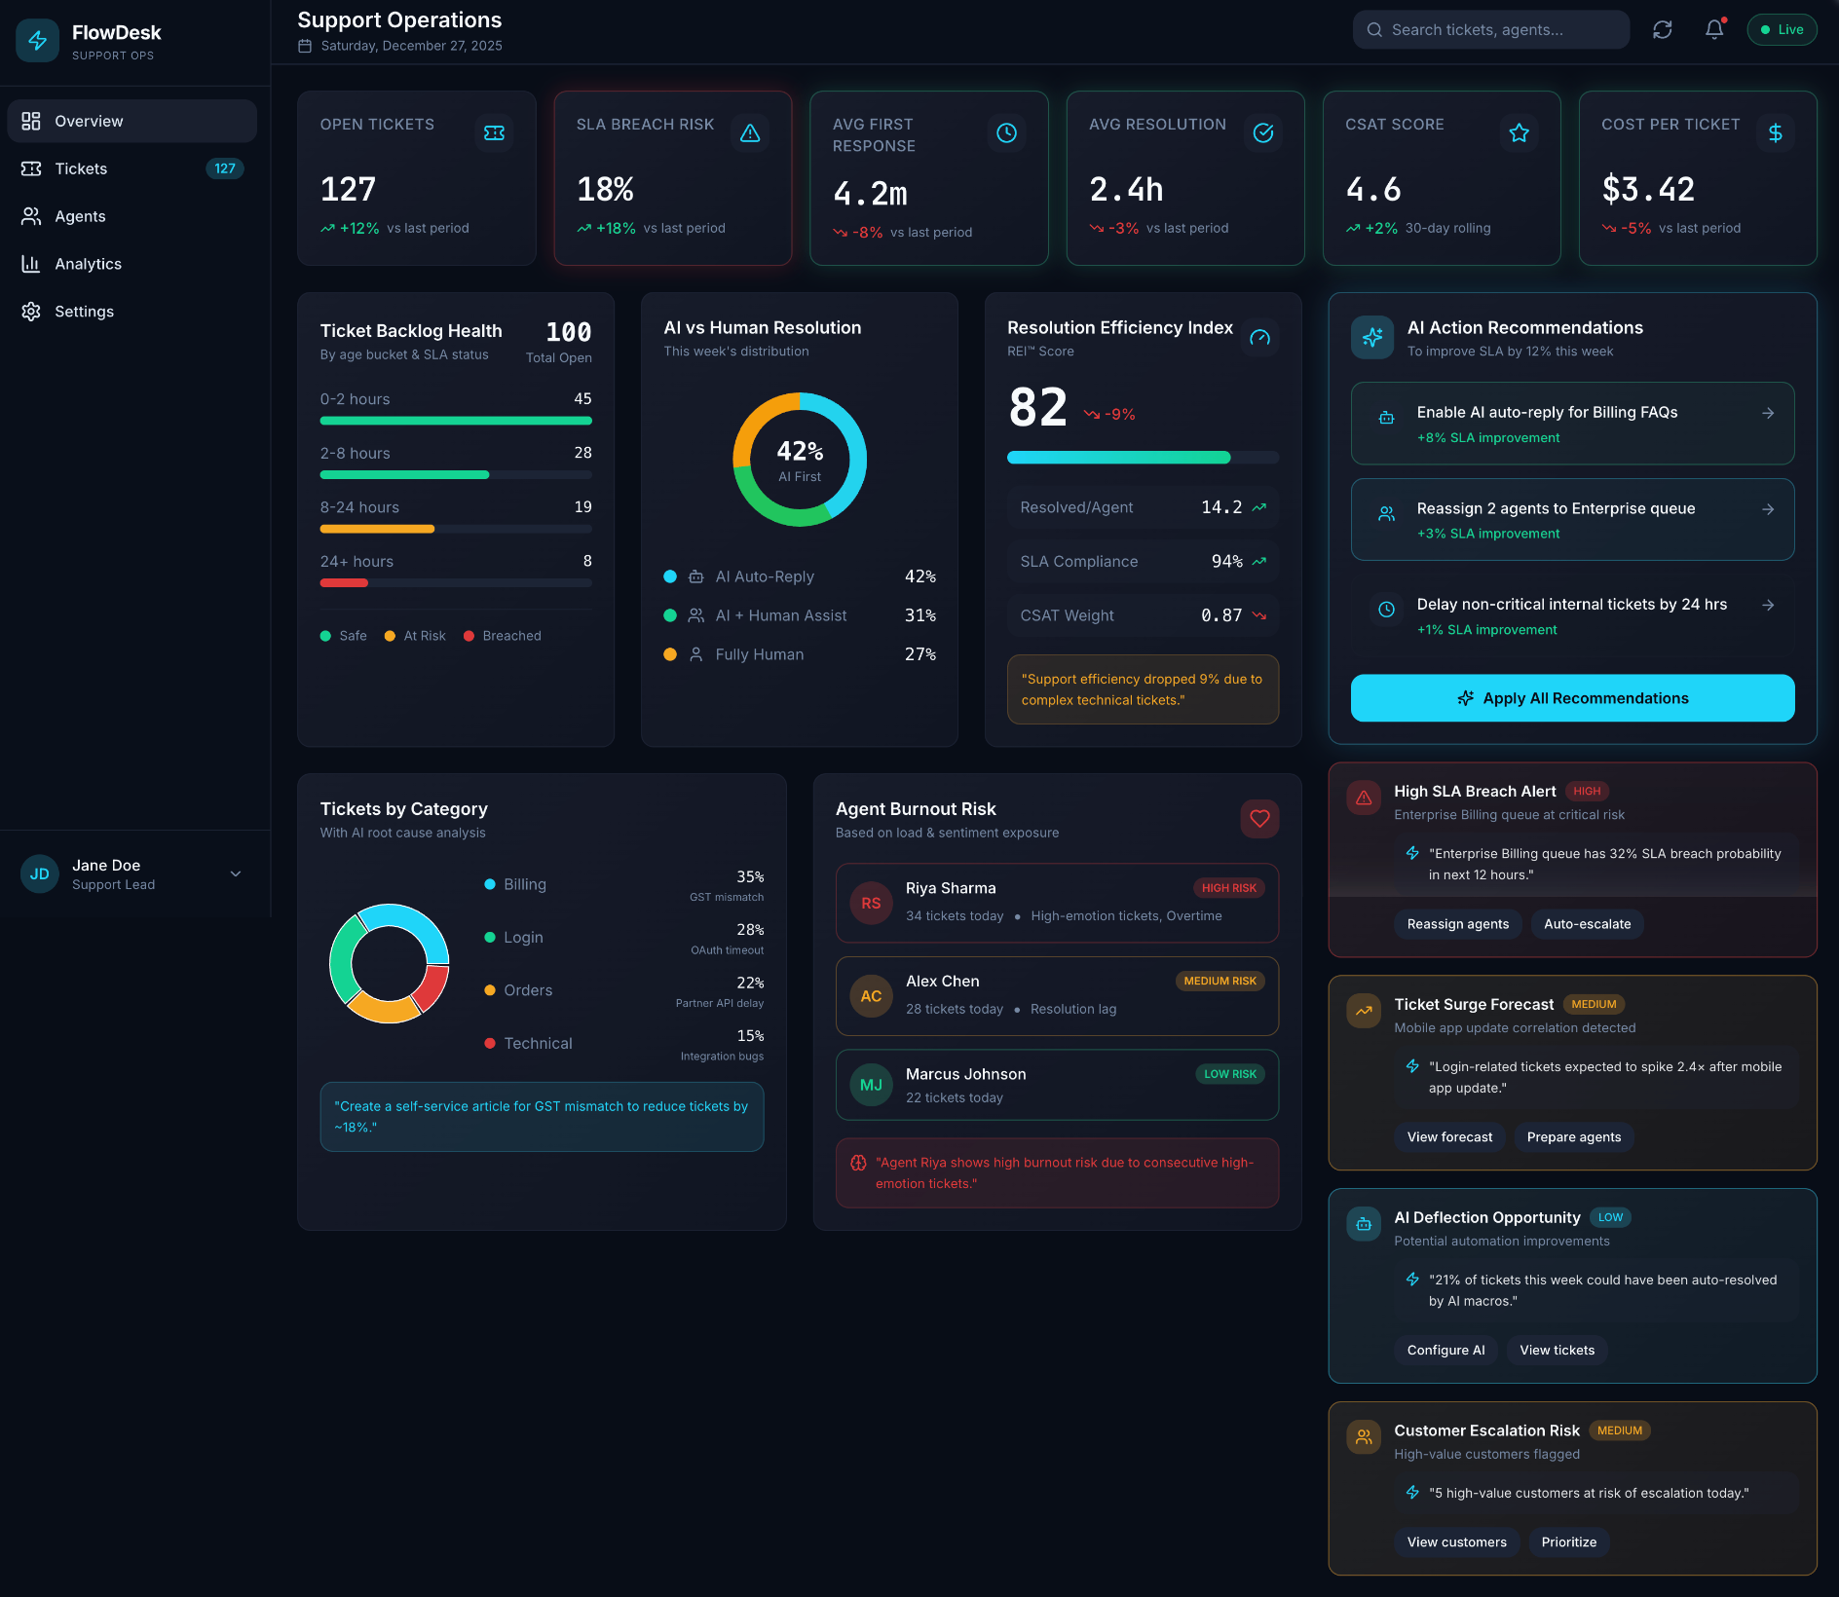Click the Auto-escalate button
Screen dimensions: 1839x1597
click(1587, 924)
